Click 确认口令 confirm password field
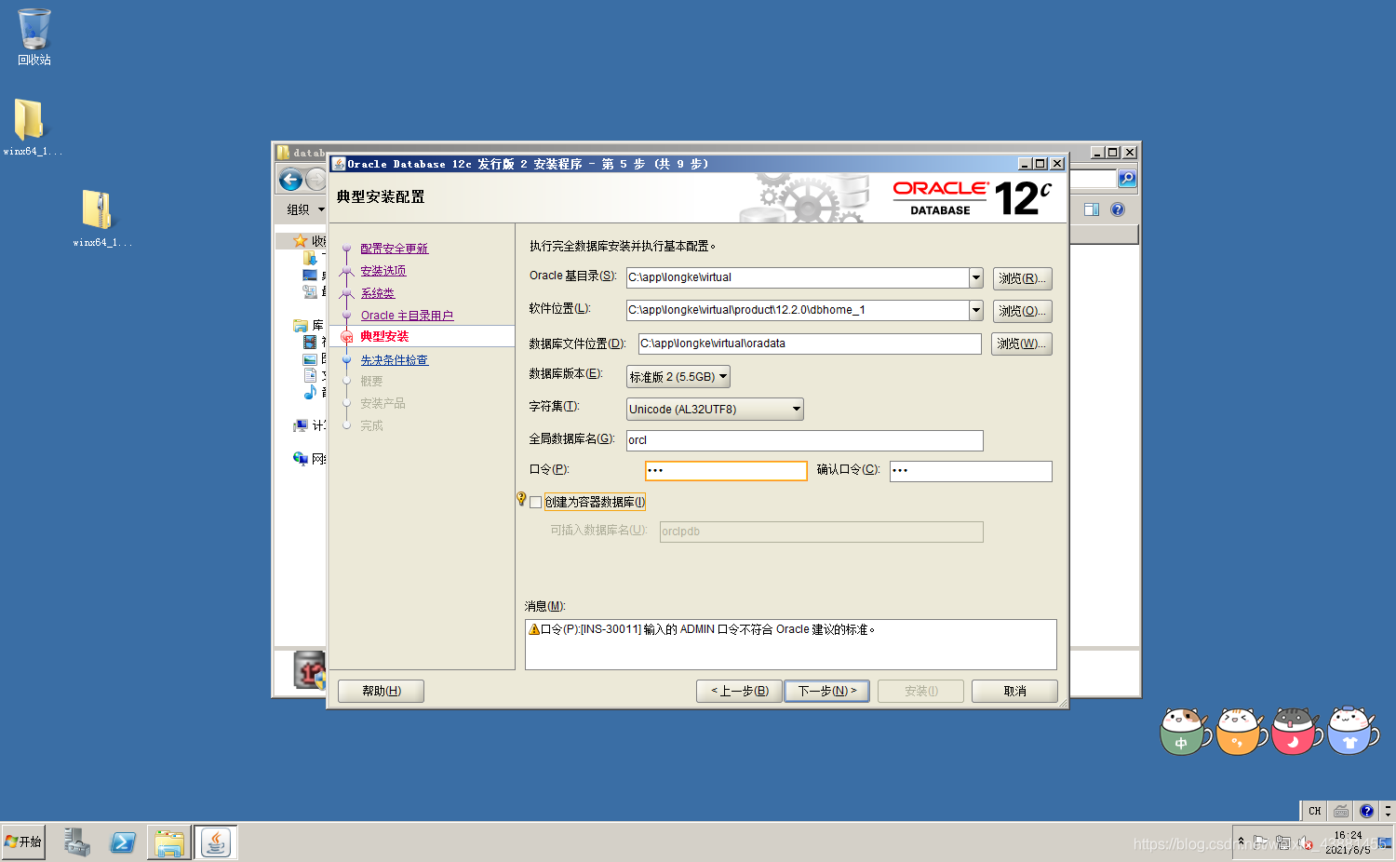The height and width of the screenshot is (862, 1396). pyautogui.click(x=971, y=471)
